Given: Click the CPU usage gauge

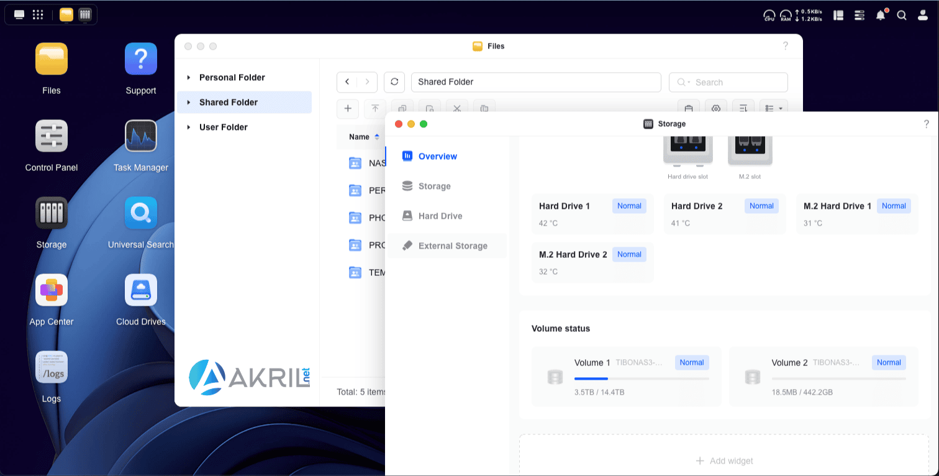Looking at the screenshot, I should coord(769,15).
